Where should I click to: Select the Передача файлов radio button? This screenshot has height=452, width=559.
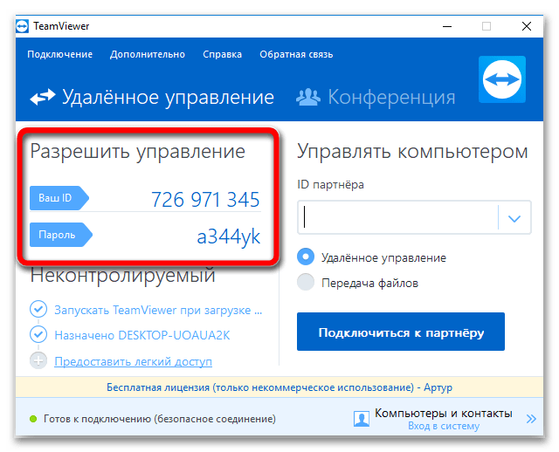(306, 282)
